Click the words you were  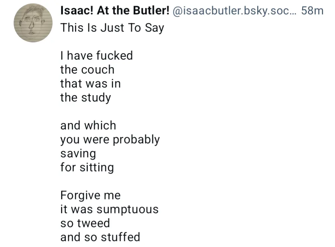pyautogui.click(x=85, y=140)
